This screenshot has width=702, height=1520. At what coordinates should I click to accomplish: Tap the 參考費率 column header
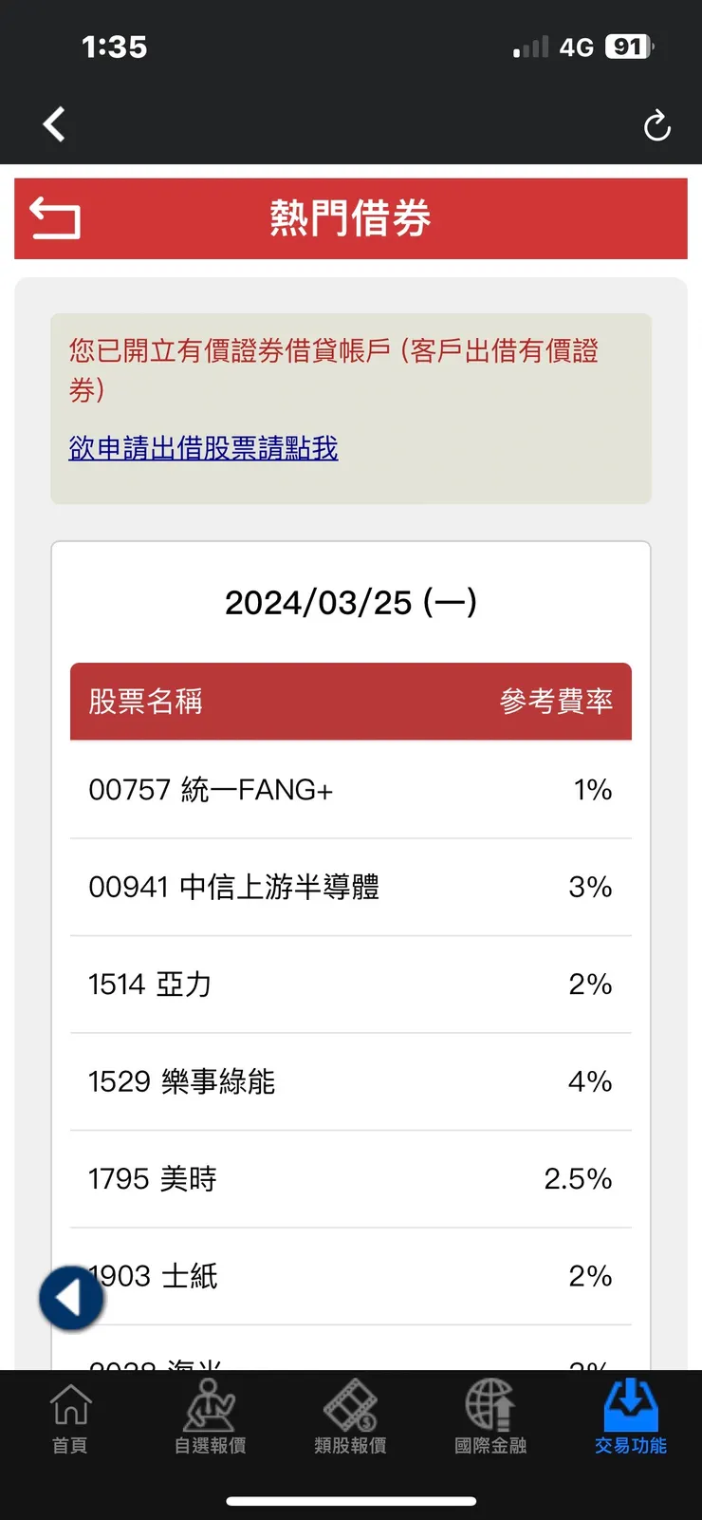click(x=556, y=702)
